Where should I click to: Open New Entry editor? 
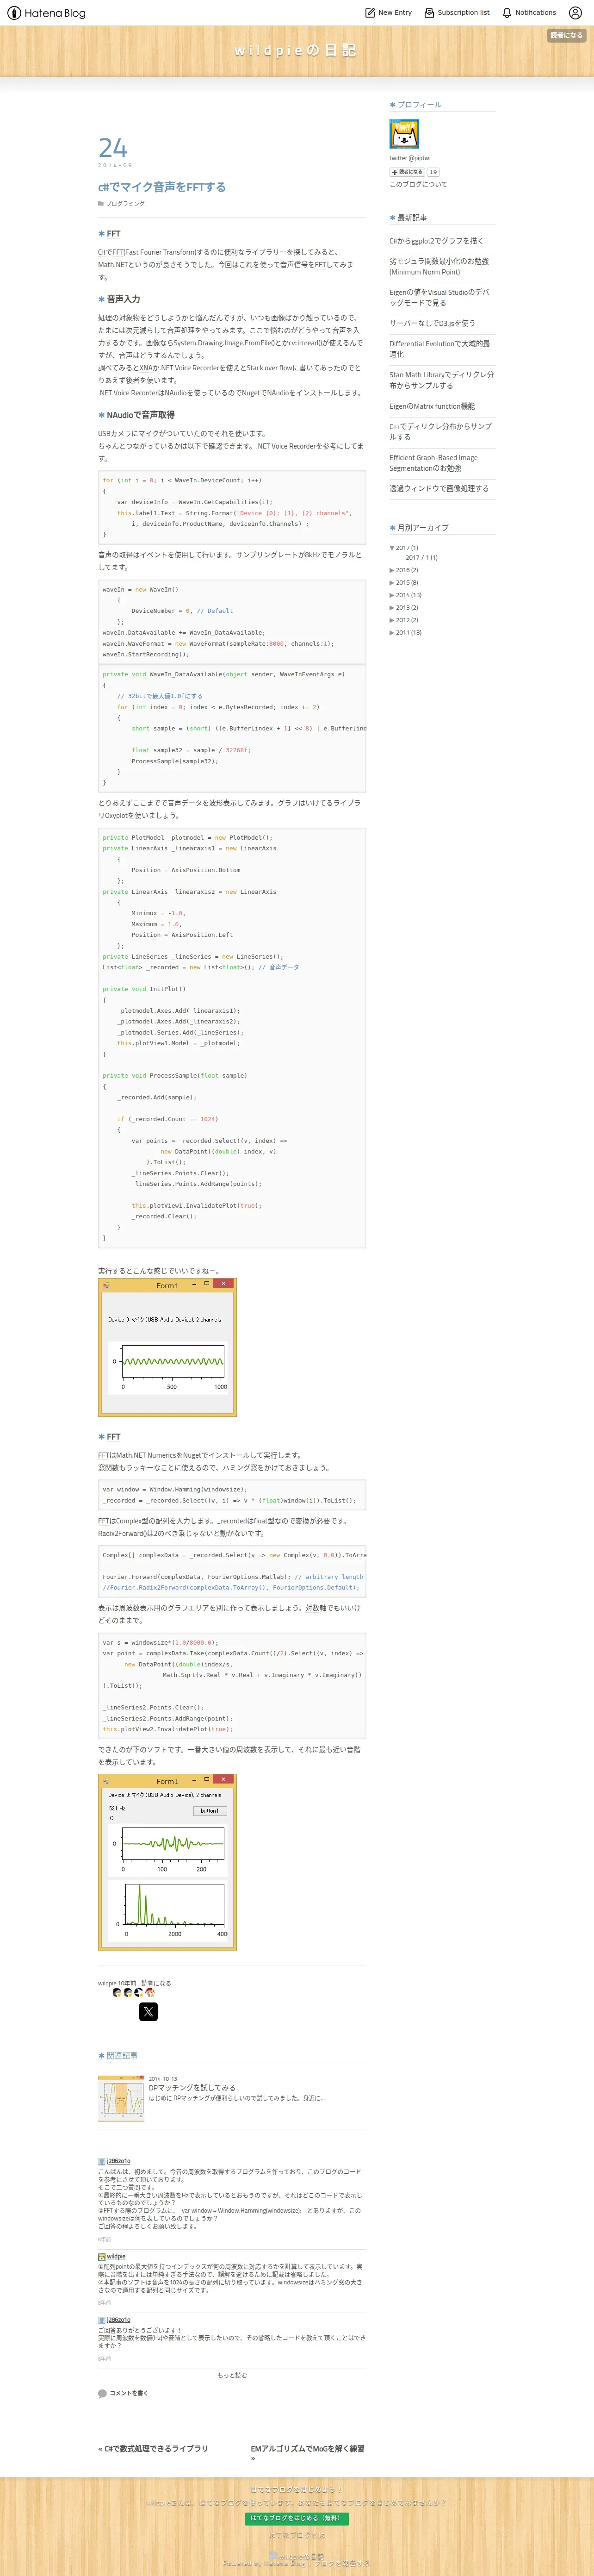pyautogui.click(x=388, y=13)
